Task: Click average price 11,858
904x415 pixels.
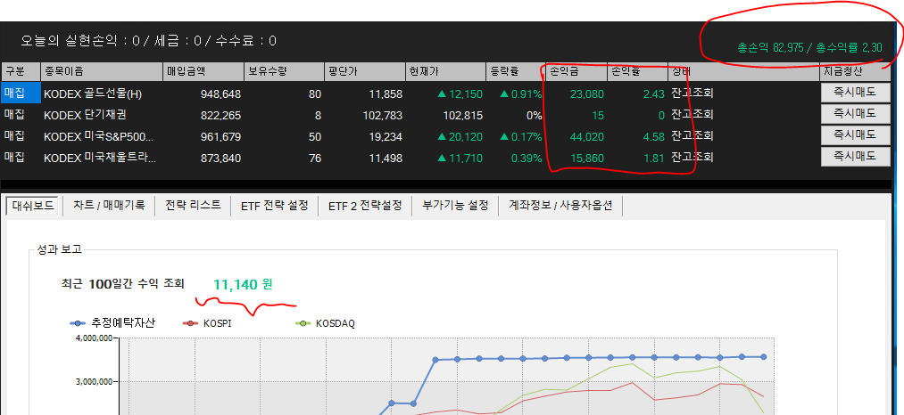Action: coord(386,94)
